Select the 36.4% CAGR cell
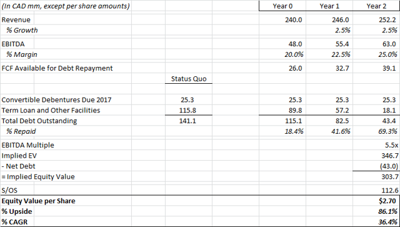 387,222
